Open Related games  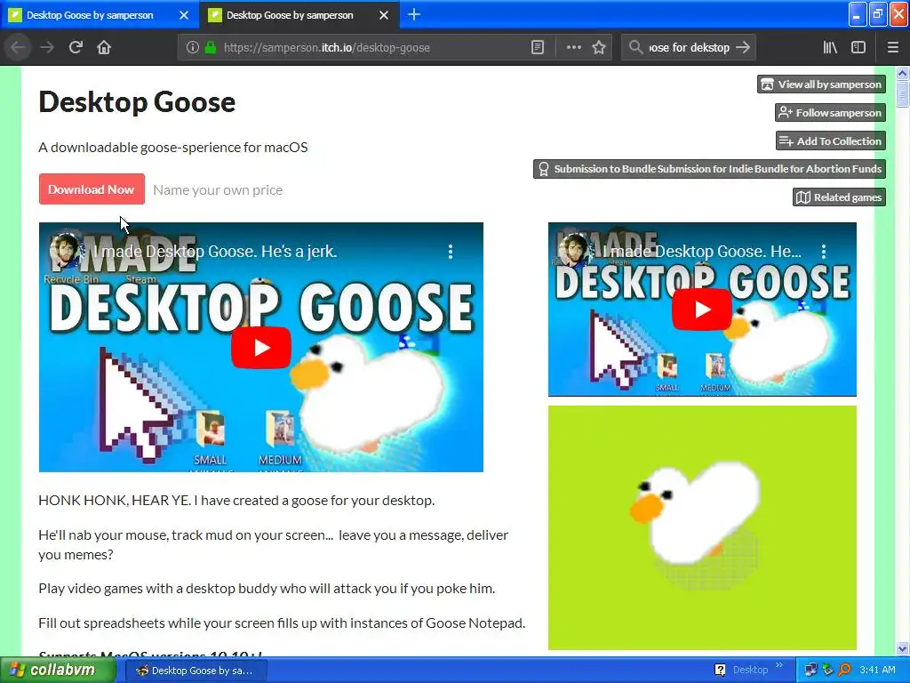839,197
